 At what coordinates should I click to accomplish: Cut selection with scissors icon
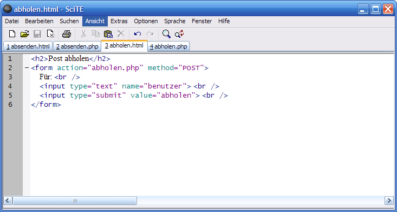83,34
